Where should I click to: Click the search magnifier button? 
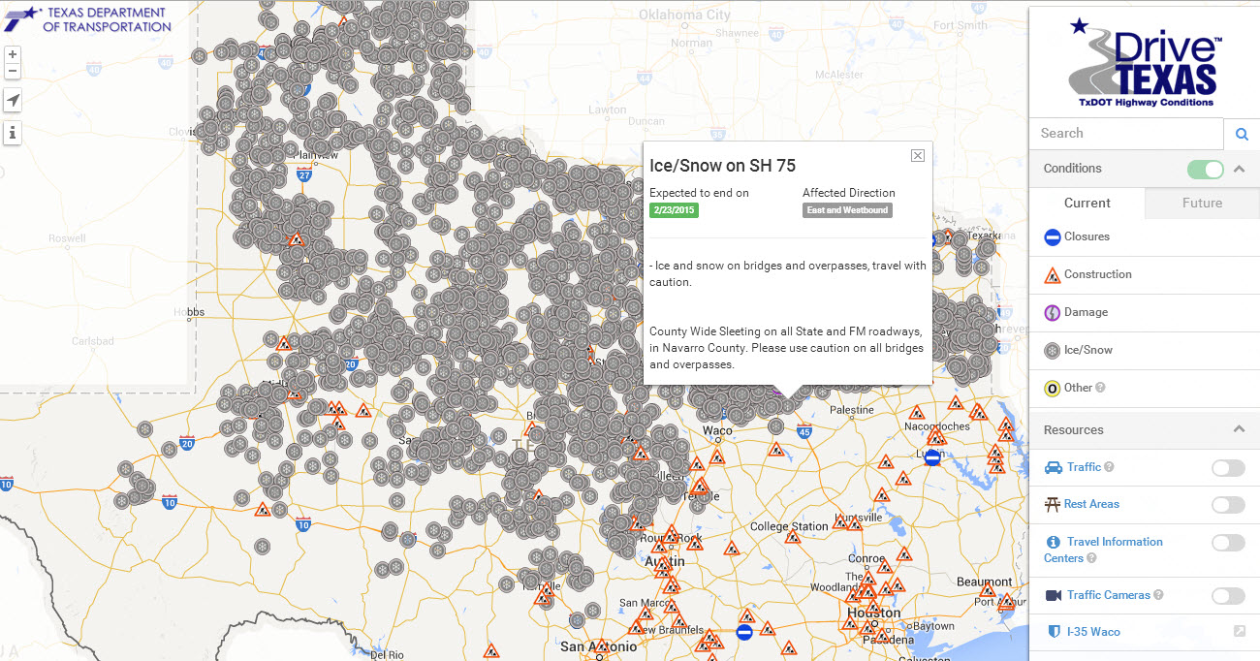pos(1242,133)
